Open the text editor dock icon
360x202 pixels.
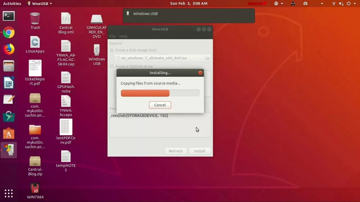click(x=9, y=100)
